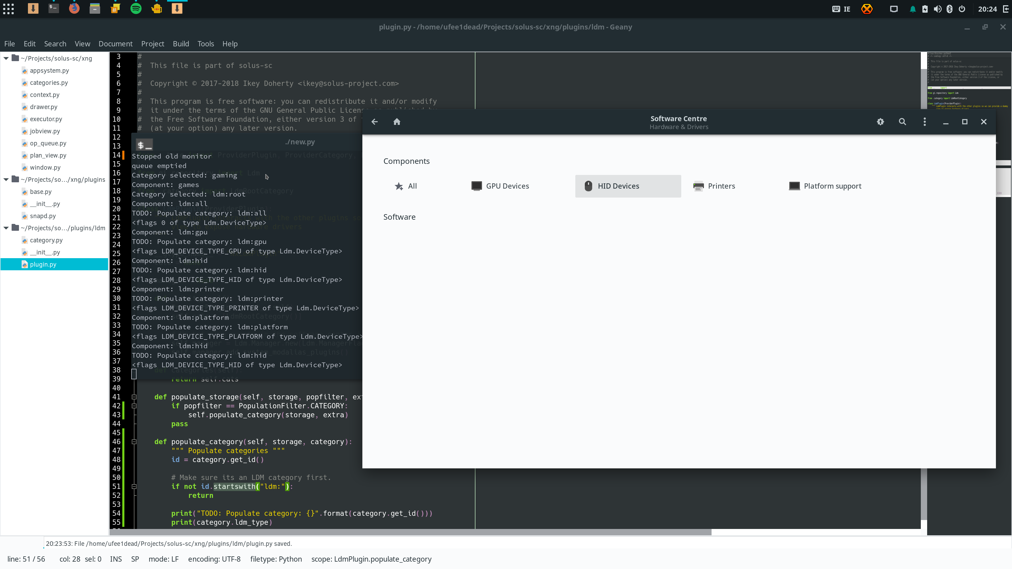
Task: Collapse the xng/plugins folder in sidebar
Action: click(x=6, y=179)
